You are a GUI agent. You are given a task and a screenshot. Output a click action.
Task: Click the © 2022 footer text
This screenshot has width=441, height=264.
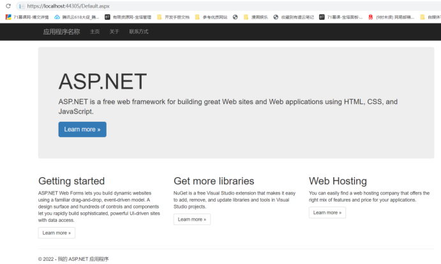[x=73, y=259]
